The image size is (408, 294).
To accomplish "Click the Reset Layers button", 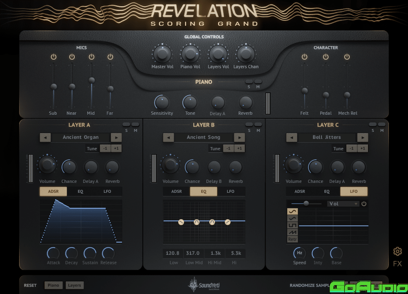I will click(x=75, y=285).
